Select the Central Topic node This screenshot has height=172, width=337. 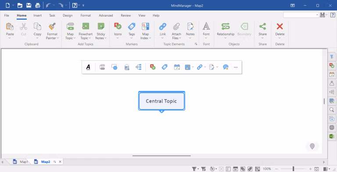[161, 101]
